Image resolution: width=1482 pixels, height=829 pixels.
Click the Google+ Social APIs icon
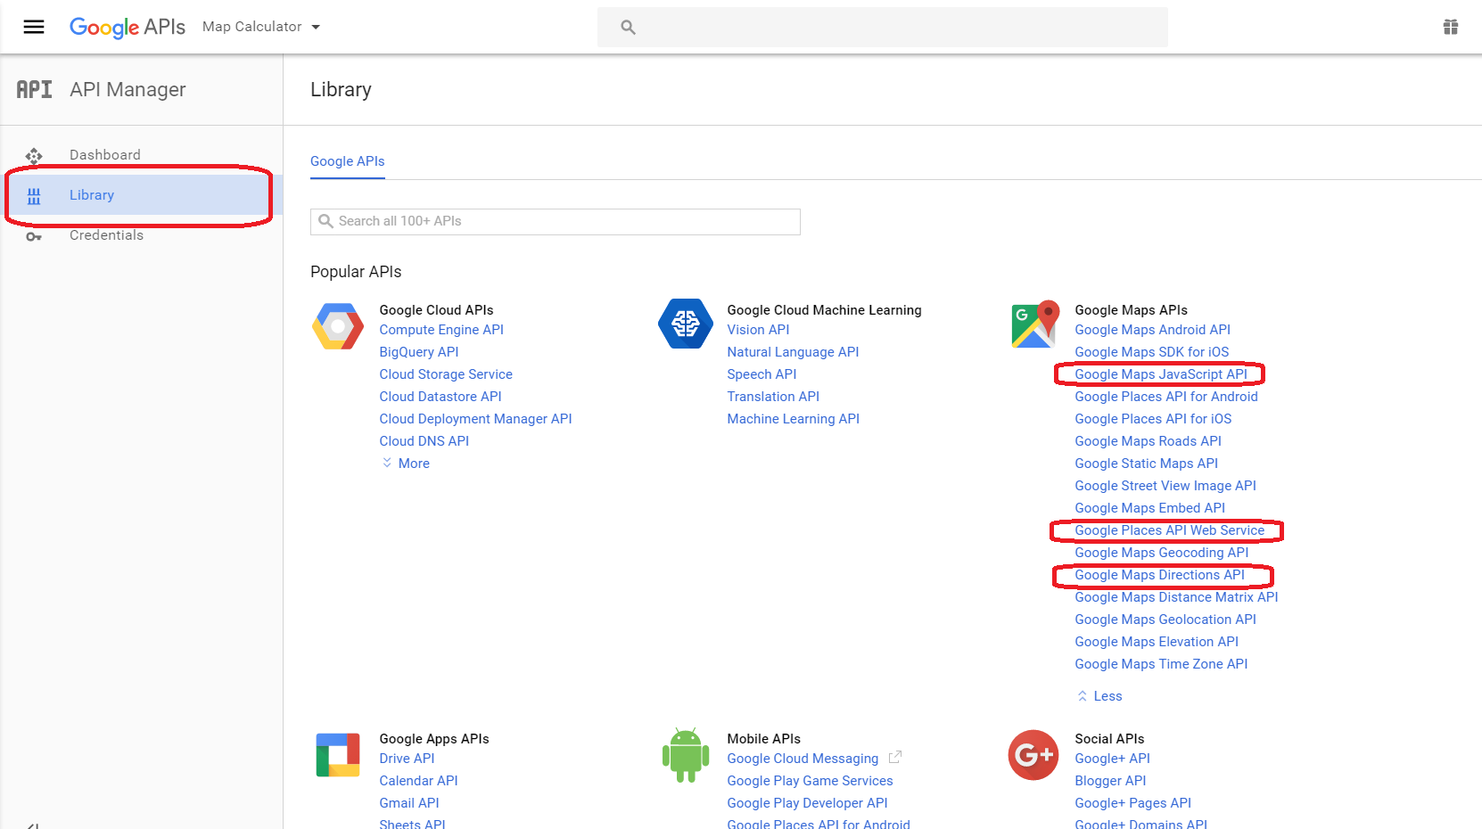pyautogui.click(x=1033, y=755)
